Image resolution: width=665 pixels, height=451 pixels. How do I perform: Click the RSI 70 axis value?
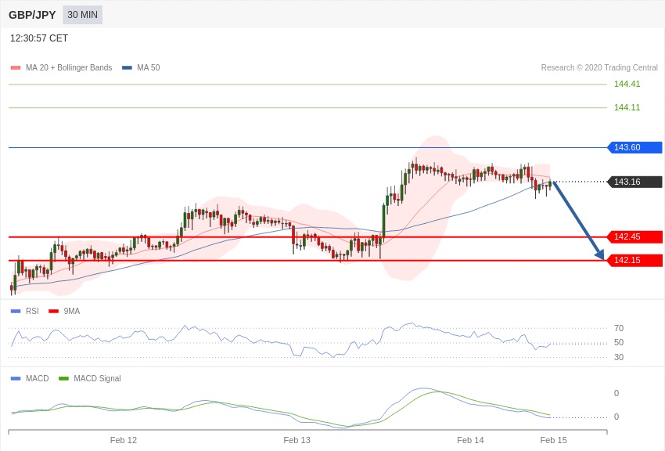(619, 328)
